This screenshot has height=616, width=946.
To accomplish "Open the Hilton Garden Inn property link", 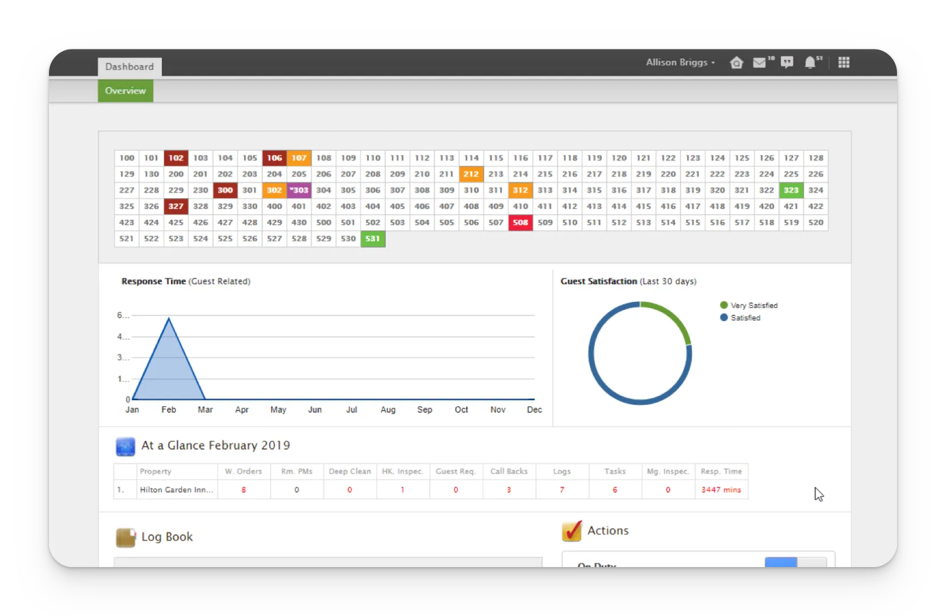I will tap(177, 490).
